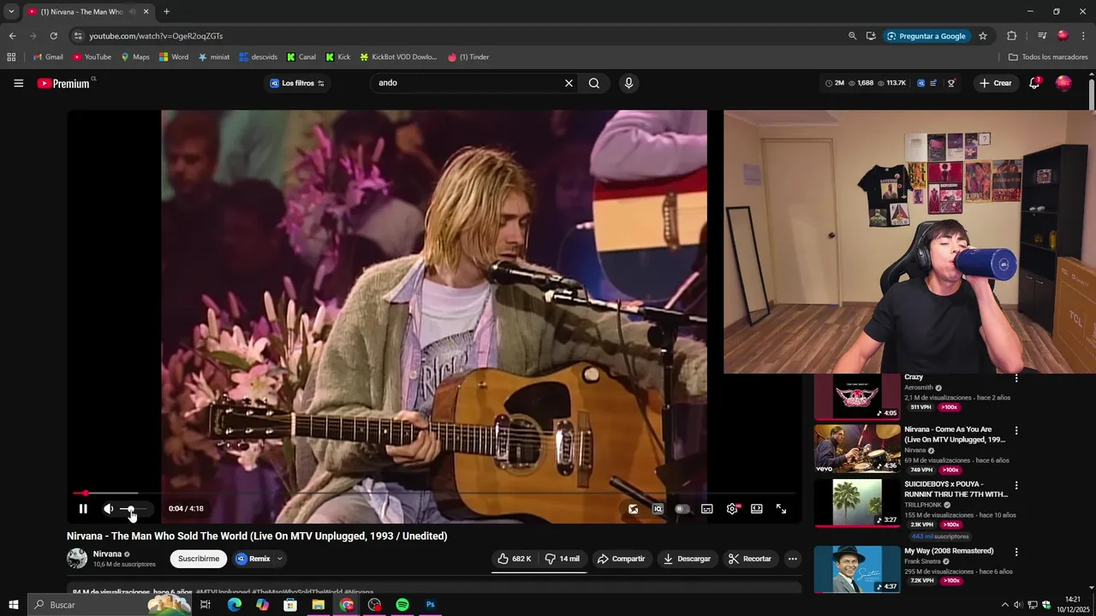
Task: Open the Maps bookmark
Action: 135,57
